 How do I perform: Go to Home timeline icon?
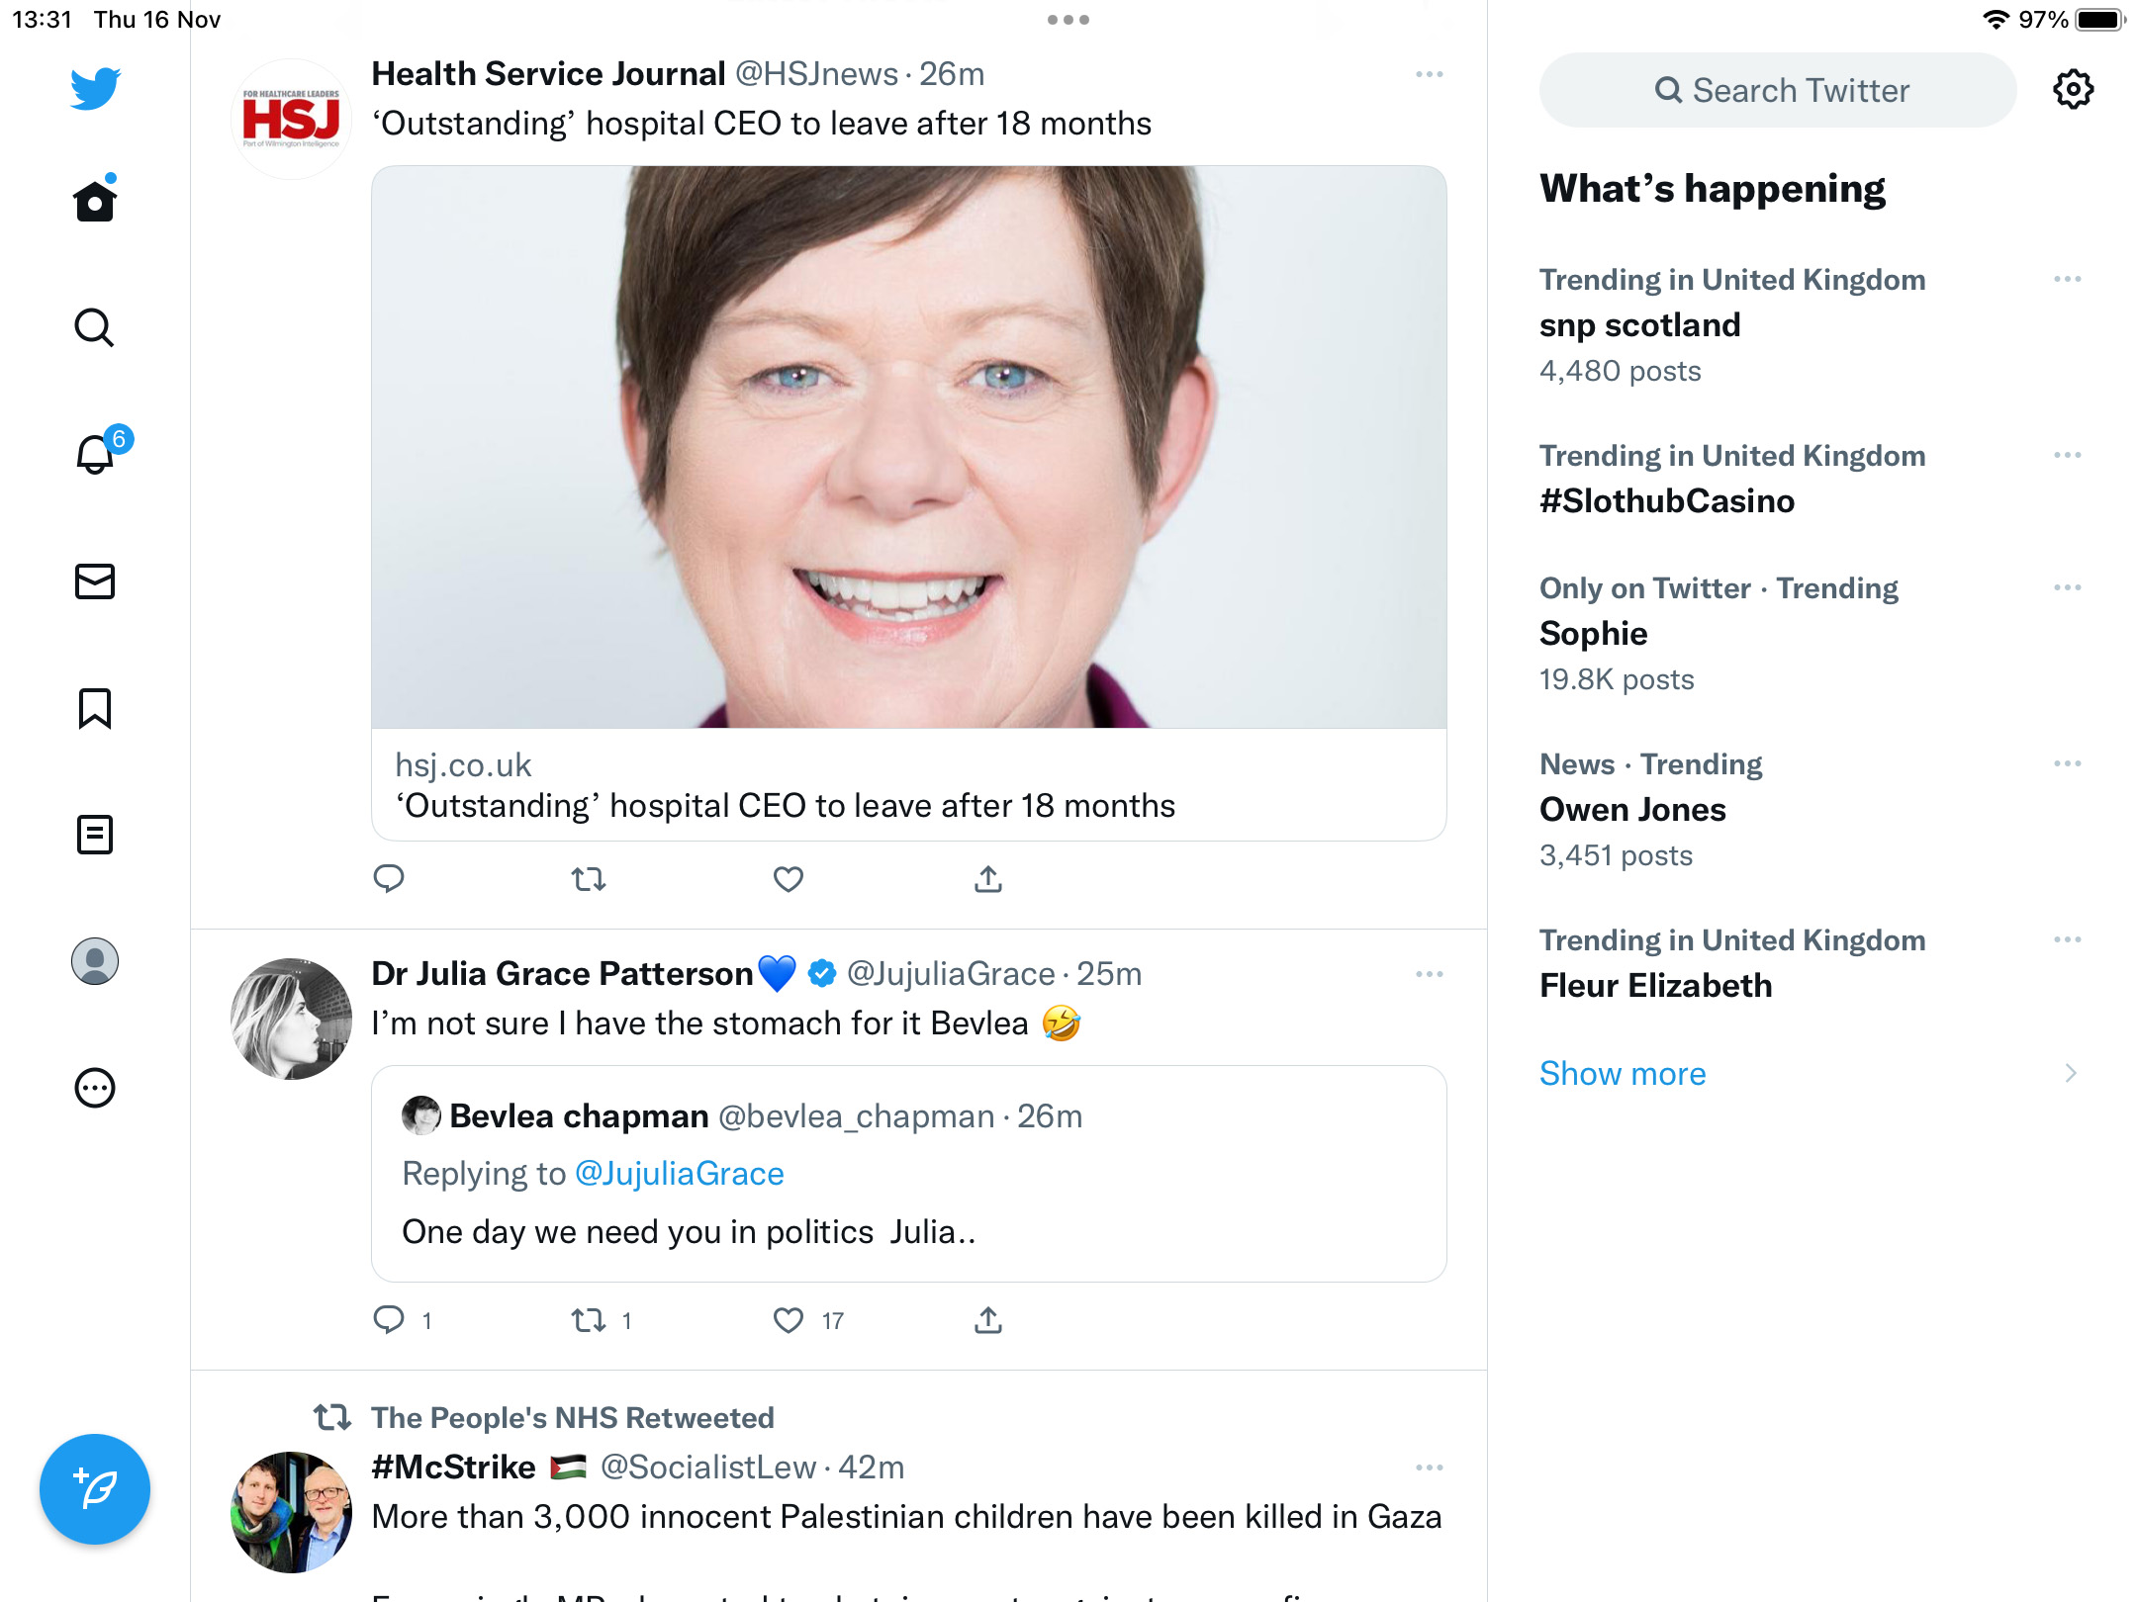click(x=95, y=201)
